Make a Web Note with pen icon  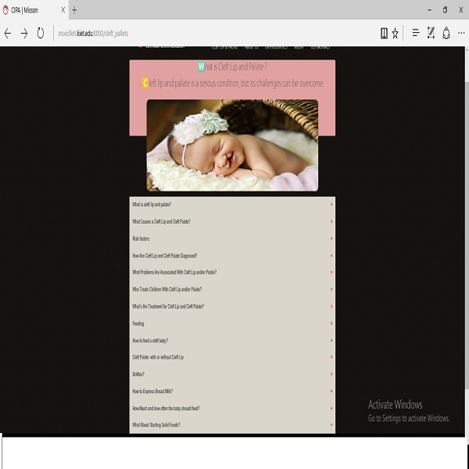pyautogui.click(x=431, y=33)
